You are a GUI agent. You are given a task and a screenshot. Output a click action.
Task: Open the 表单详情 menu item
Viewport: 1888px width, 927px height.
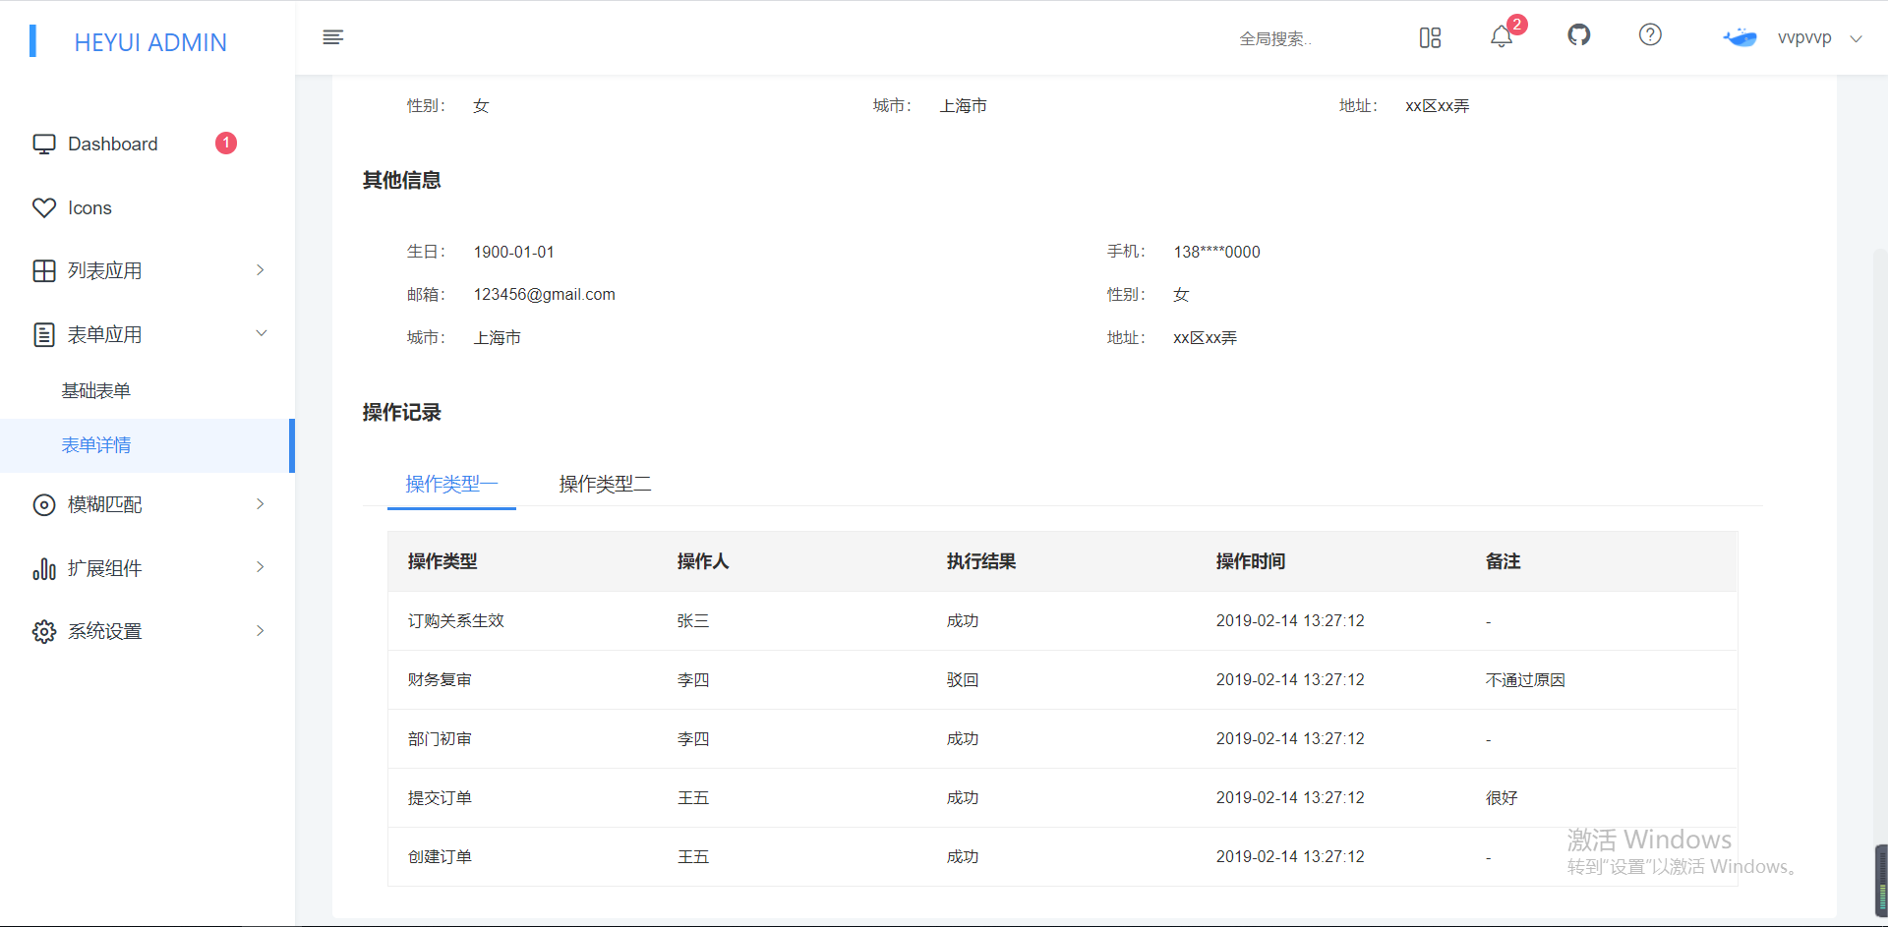click(147, 445)
